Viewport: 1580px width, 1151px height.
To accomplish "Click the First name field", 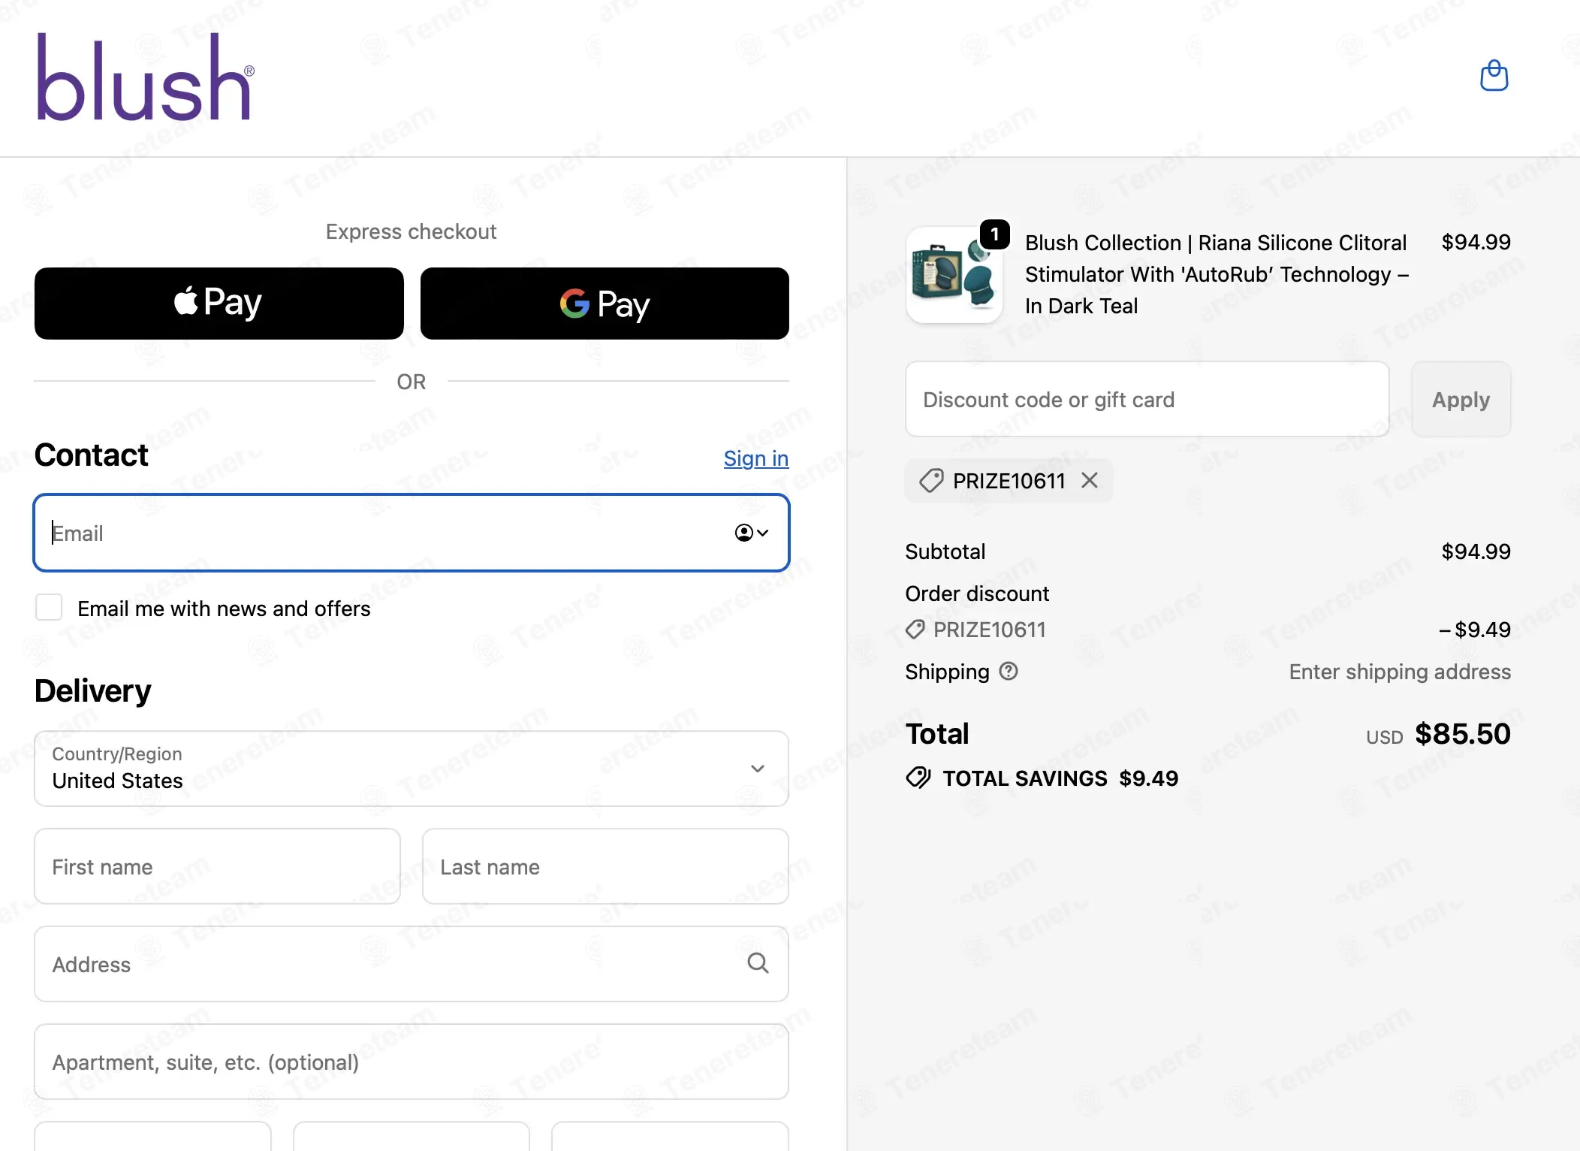I will pos(218,866).
